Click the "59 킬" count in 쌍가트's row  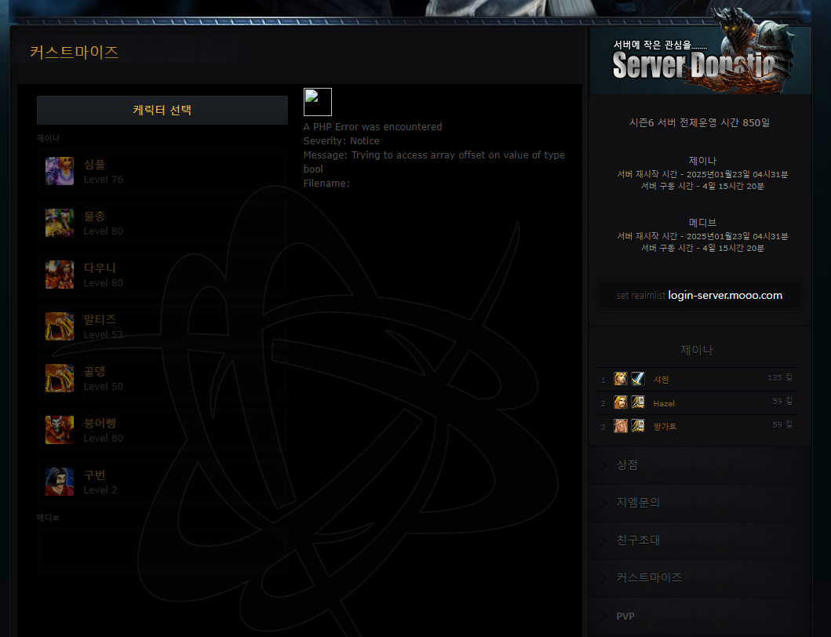click(x=783, y=424)
